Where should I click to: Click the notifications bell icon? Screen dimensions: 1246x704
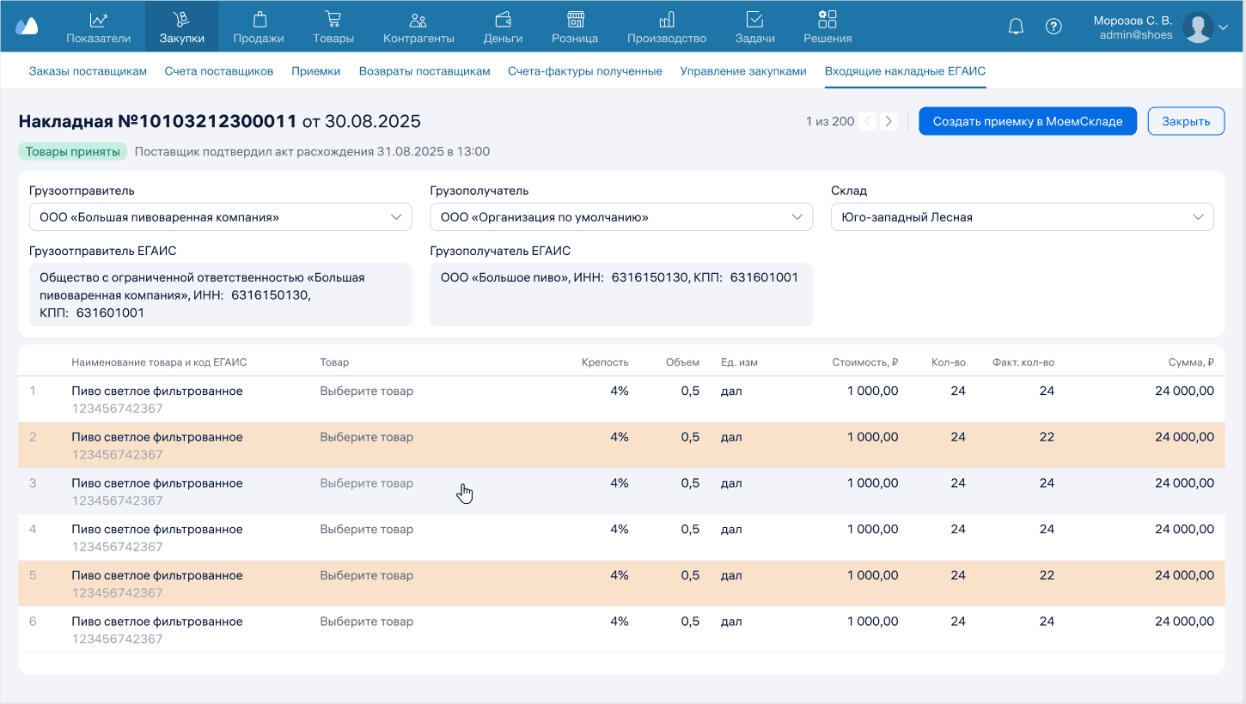1016,27
